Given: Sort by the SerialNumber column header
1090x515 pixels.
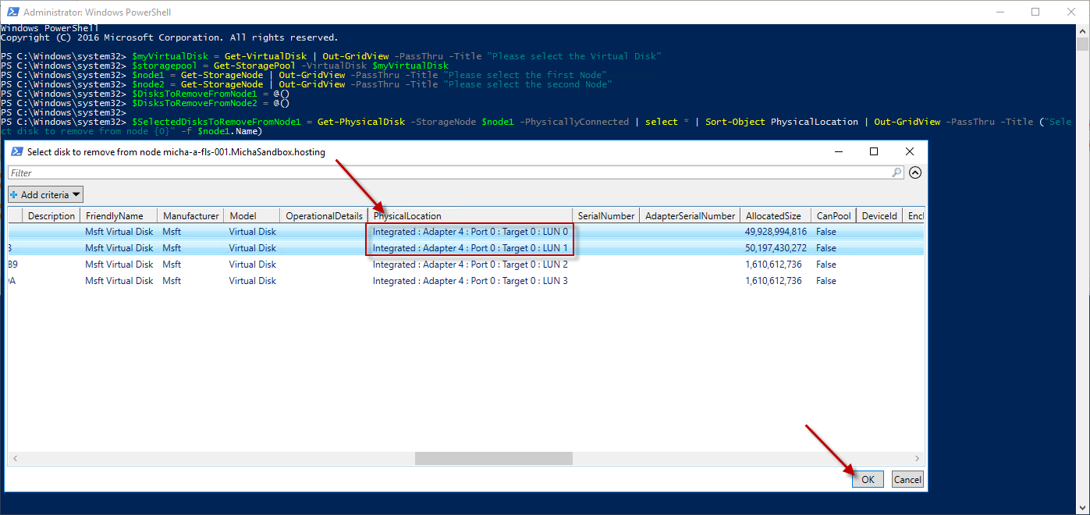Looking at the screenshot, I should (606, 216).
